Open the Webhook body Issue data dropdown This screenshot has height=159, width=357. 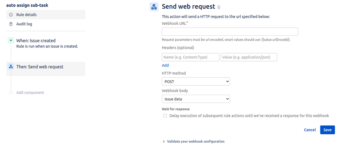[196, 99]
